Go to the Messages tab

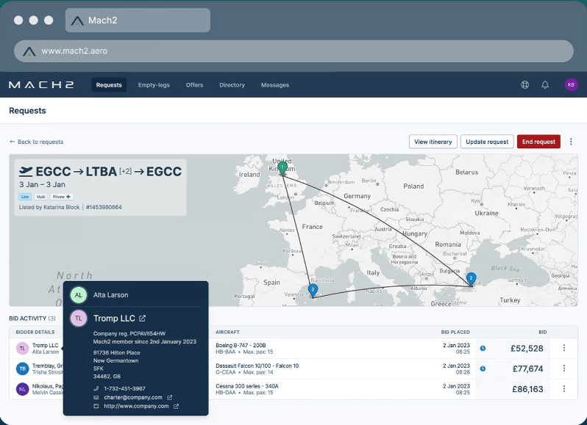click(275, 85)
